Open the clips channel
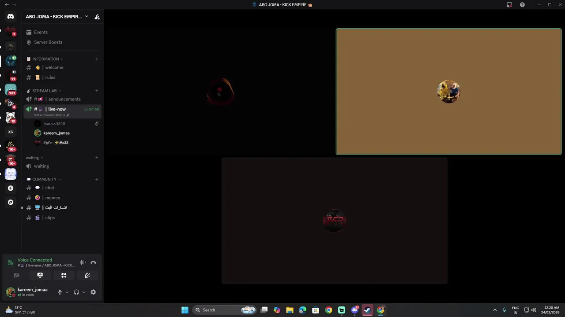The height and width of the screenshot is (317, 565). tap(62, 217)
